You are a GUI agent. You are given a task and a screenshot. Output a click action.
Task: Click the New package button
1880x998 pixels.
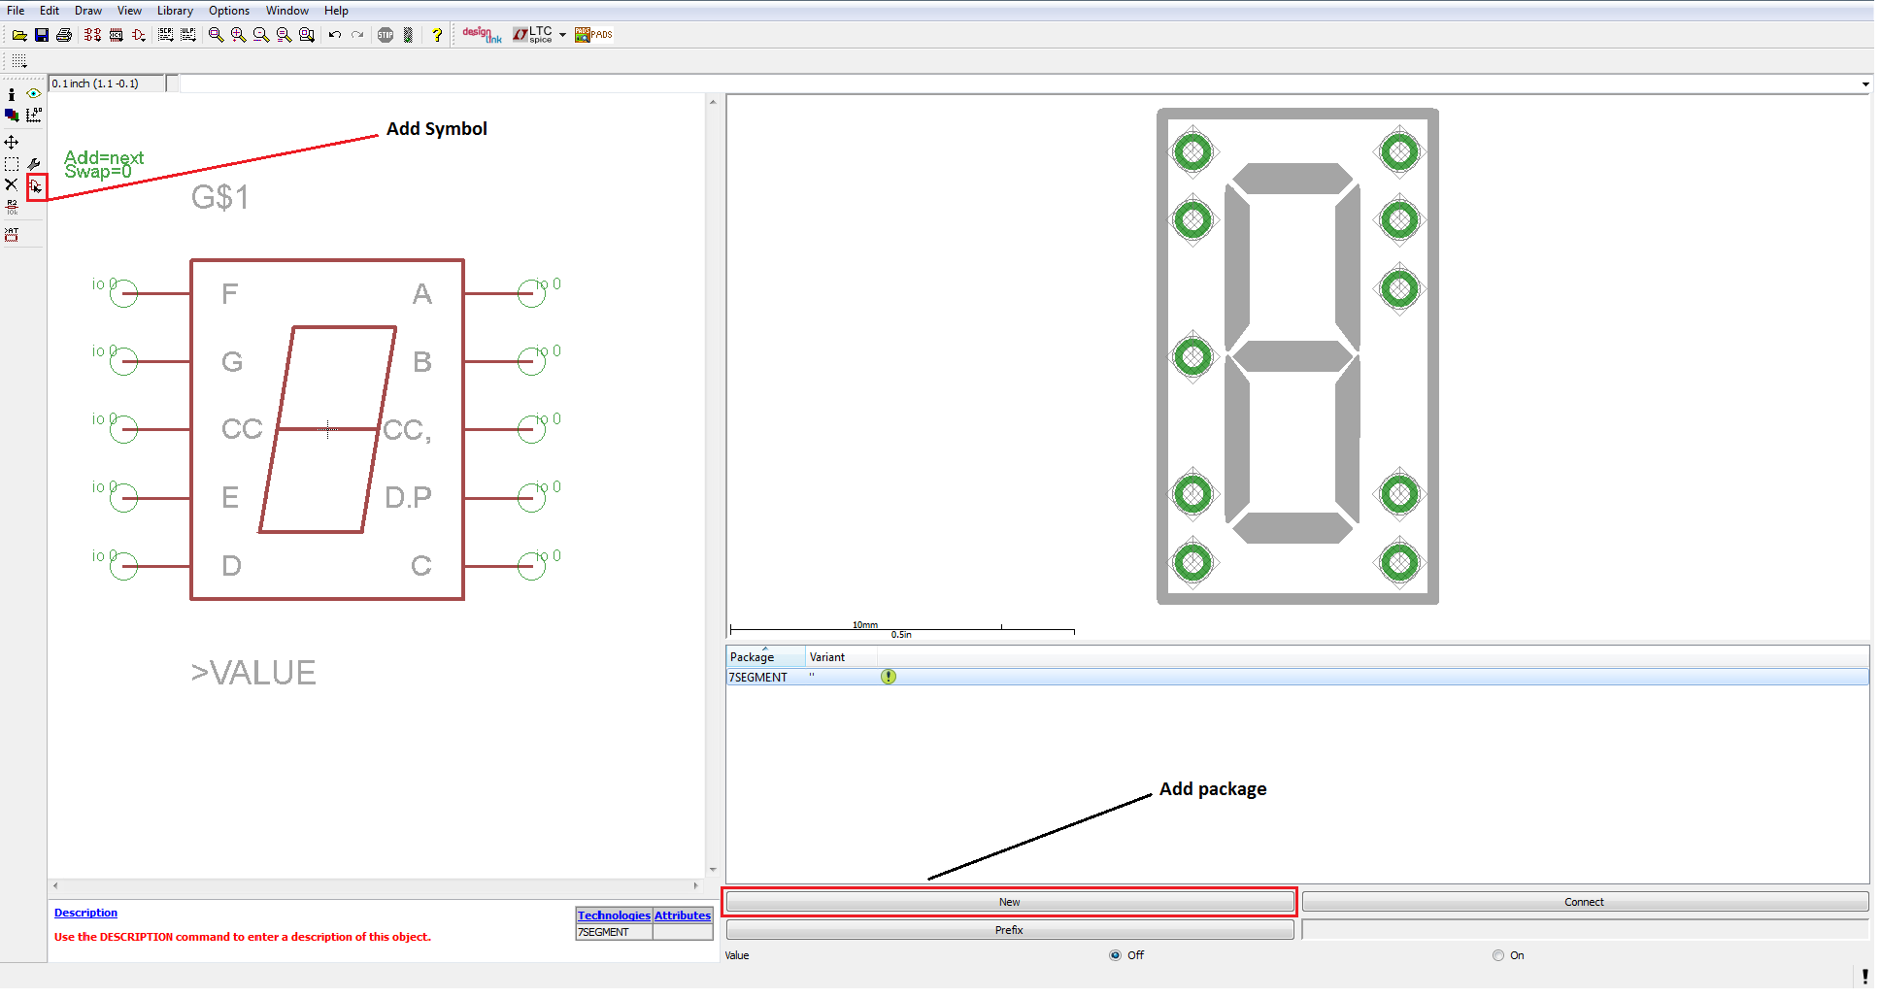pos(1009,901)
